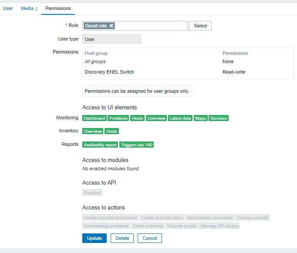
Task: Remove the Guest role tag
Action: (111, 26)
